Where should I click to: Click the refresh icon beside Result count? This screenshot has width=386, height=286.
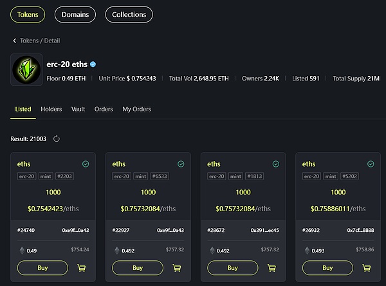tap(57, 138)
